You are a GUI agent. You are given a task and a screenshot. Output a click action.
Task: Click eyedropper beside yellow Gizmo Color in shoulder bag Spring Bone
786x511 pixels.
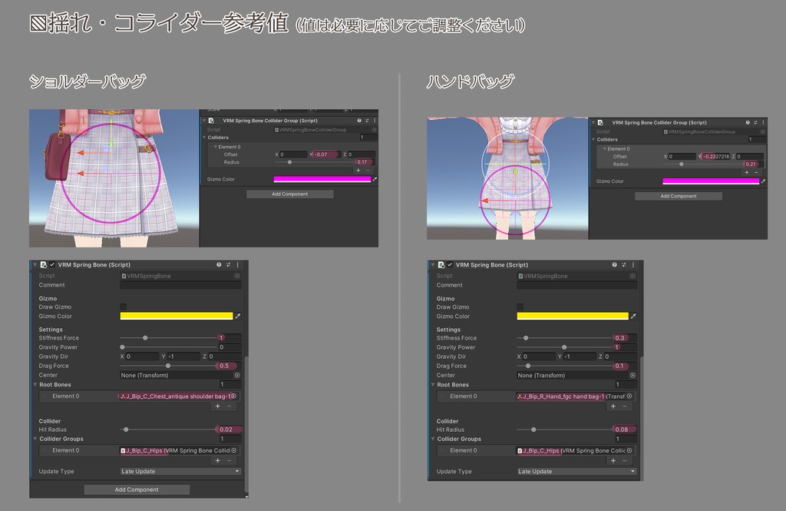pyautogui.click(x=238, y=317)
